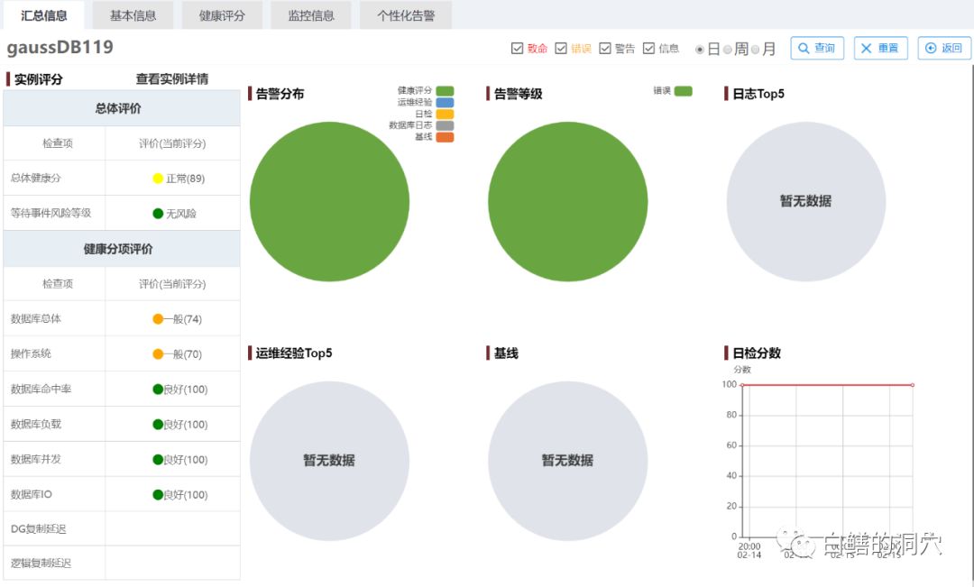The image size is (974, 587).
Task: Click the green 告警等级 pie chart
Action: 568,201
